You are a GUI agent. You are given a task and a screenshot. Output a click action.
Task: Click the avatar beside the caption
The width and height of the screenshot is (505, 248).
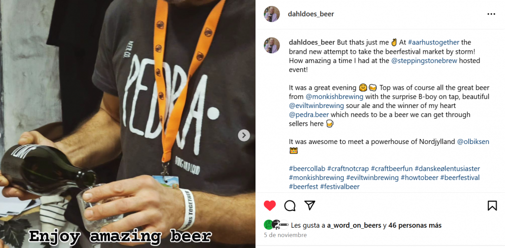pos(272,45)
